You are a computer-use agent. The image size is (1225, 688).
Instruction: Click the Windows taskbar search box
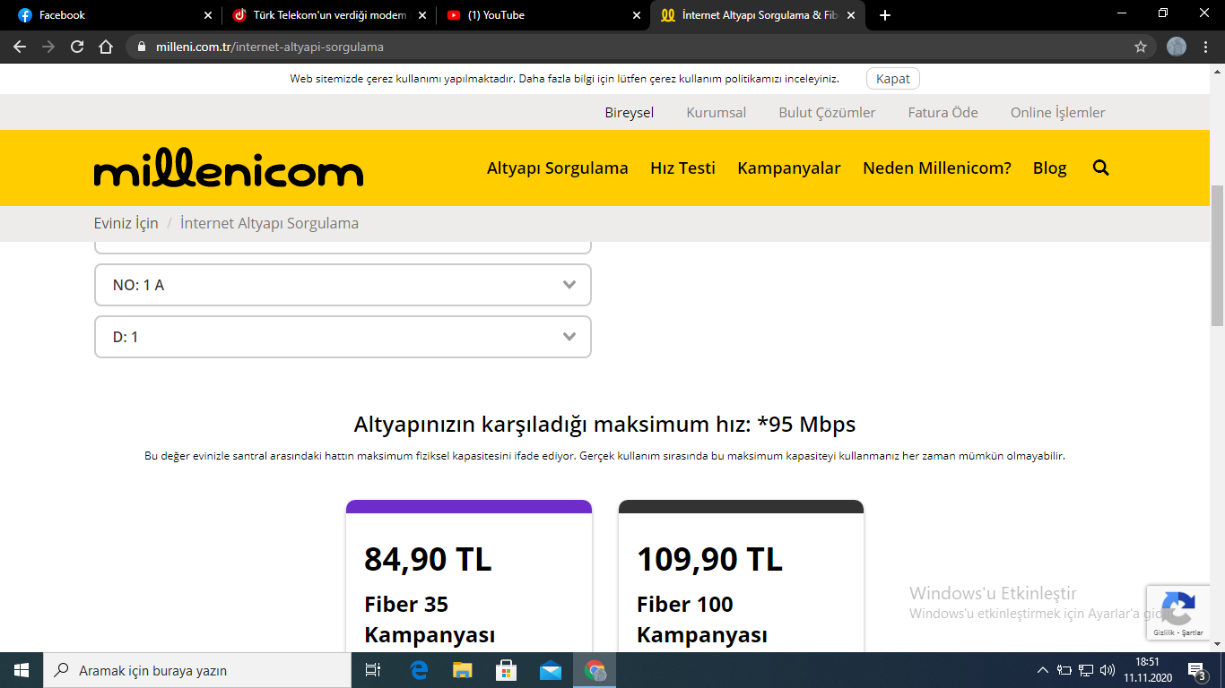tap(196, 670)
